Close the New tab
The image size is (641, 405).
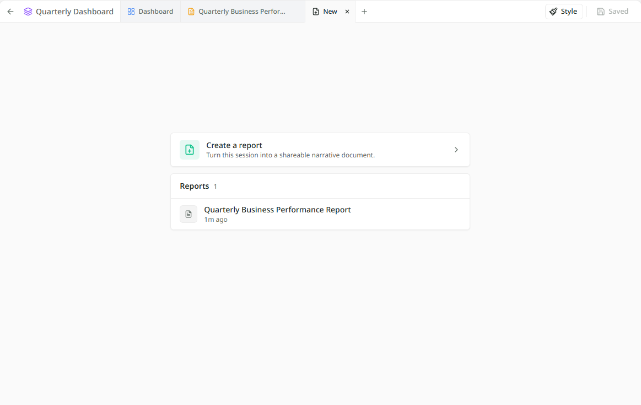347,12
